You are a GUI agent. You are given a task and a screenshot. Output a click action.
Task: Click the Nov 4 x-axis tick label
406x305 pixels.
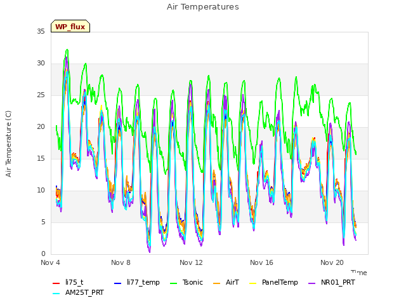pyautogui.click(x=50, y=262)
